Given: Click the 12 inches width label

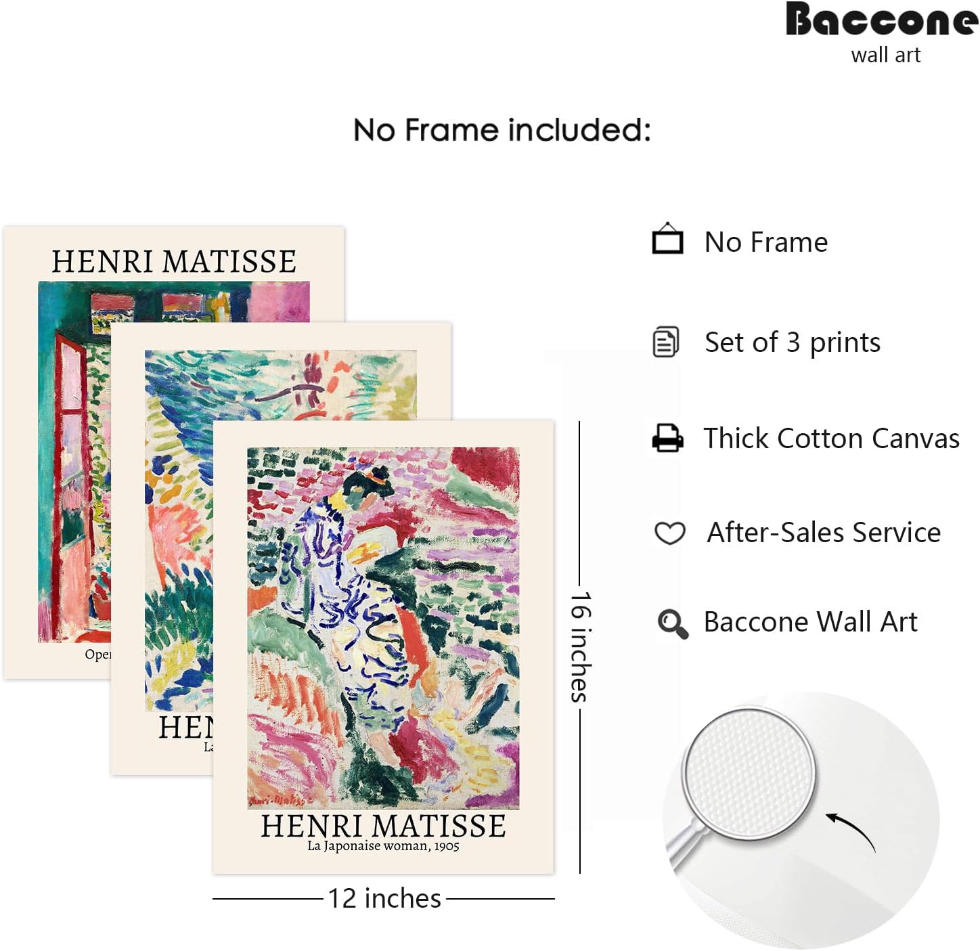Looking at the screenshot, I should [x=384, y=898].
